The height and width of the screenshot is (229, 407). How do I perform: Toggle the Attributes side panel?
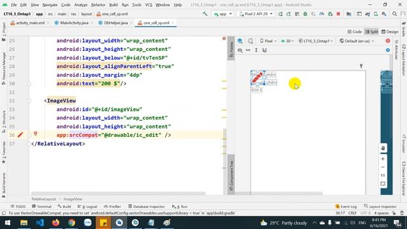pos(396,50)
